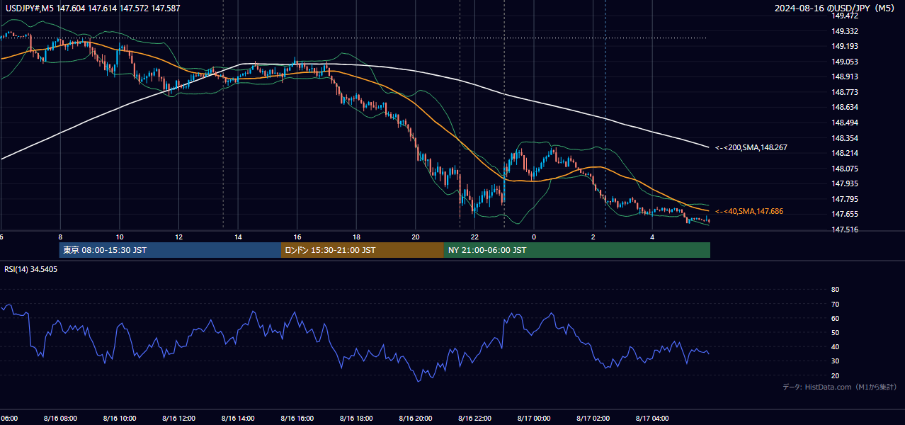Click price axis value 148.634

(845, 107)
